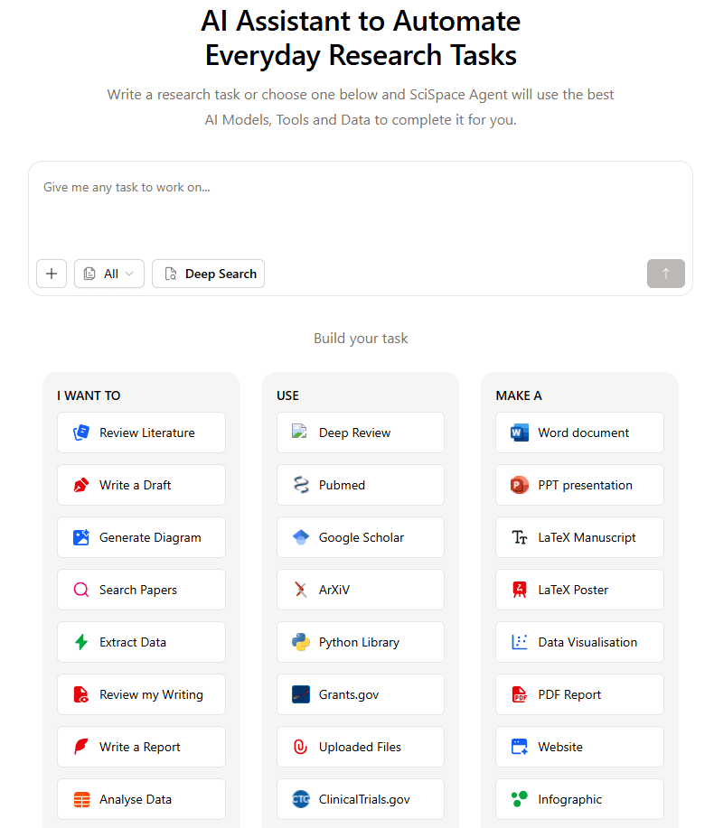This screenshot has width=714, height=828.
Task: Choose the PPT presentation output label
Action: click(585, 485)
